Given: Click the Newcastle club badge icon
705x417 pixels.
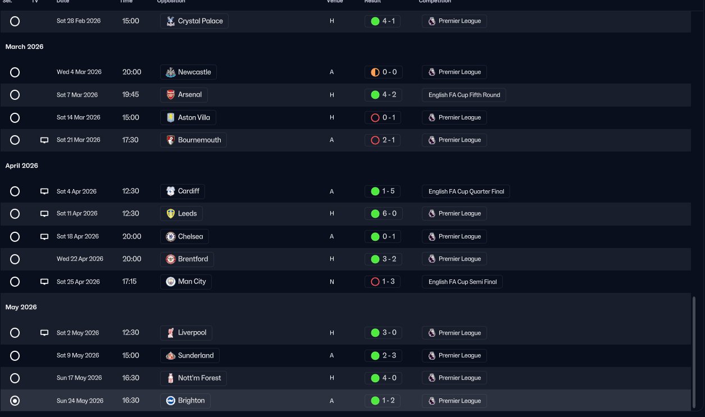Looking at the screenshot, I should pyautogui.click(x=171, y=72).
